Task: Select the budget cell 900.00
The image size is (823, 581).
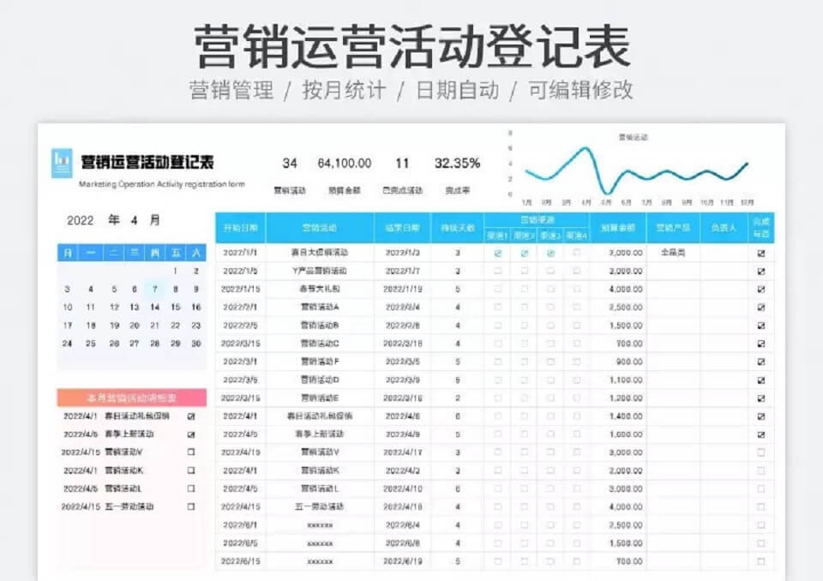Action: pos(618,362)
